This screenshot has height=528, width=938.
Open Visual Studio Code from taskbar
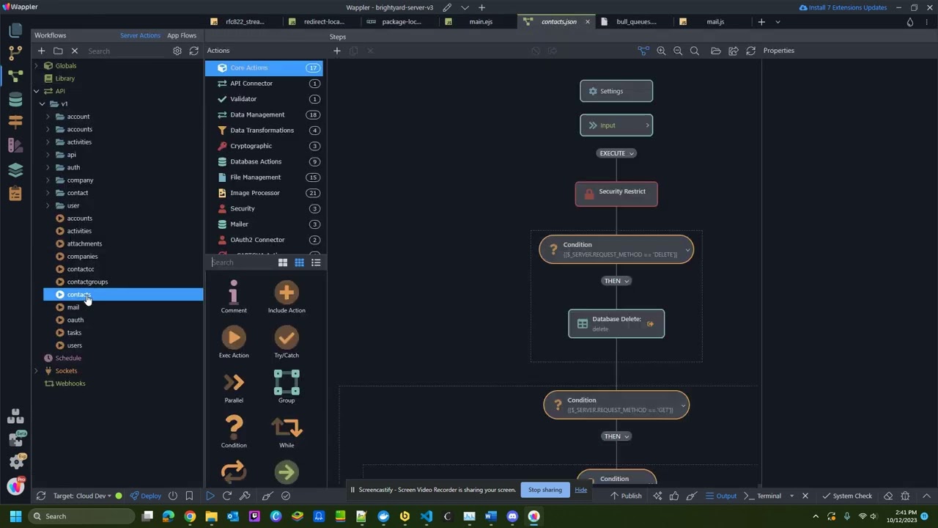click(426, 516)
